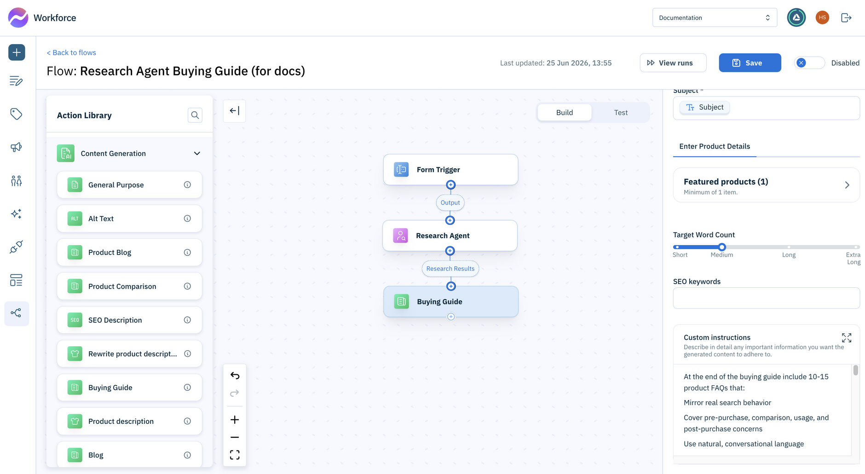The height and width of the screenshot is (474, 865).
Task: Add the Alt Text action from library
Action: pos(129,218)
